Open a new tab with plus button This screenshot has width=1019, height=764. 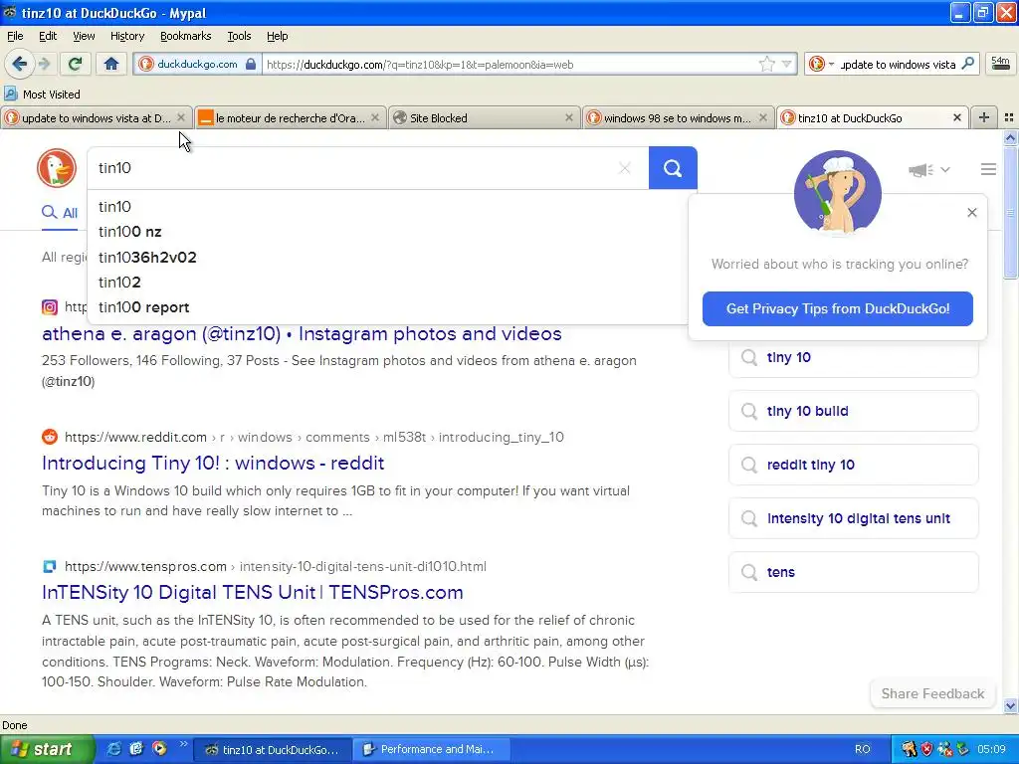point(984,117)
